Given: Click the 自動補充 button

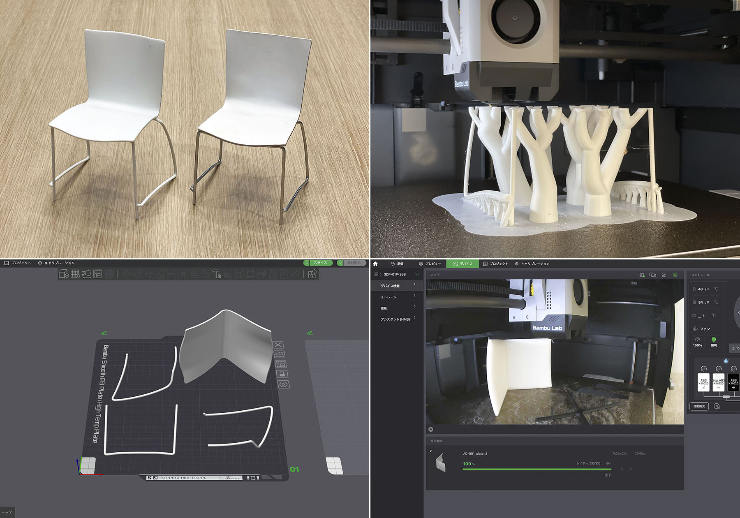Looking at the screenshot, I should coord(699,406).
